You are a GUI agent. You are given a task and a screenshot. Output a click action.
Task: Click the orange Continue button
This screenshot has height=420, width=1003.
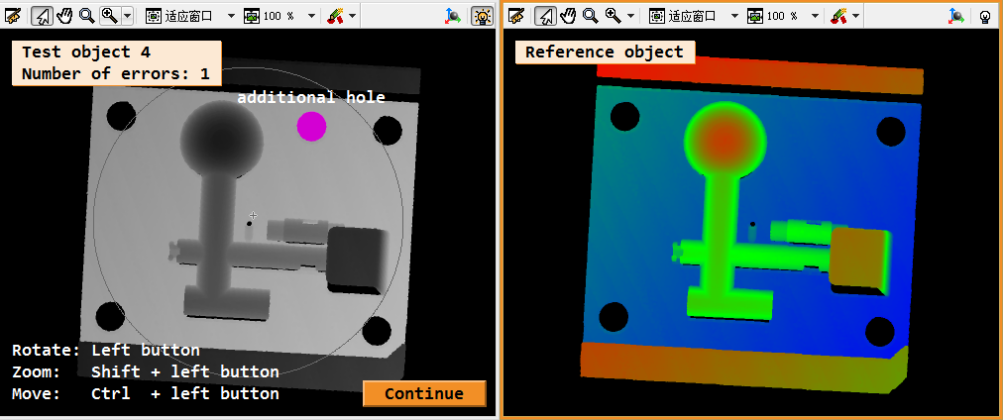pos(424,393)
